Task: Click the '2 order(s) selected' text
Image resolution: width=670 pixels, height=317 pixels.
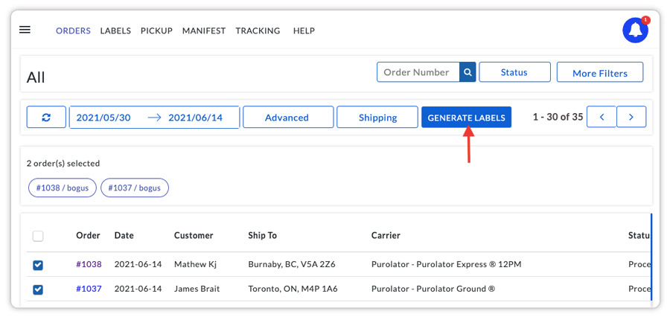Action: [63, 163]
